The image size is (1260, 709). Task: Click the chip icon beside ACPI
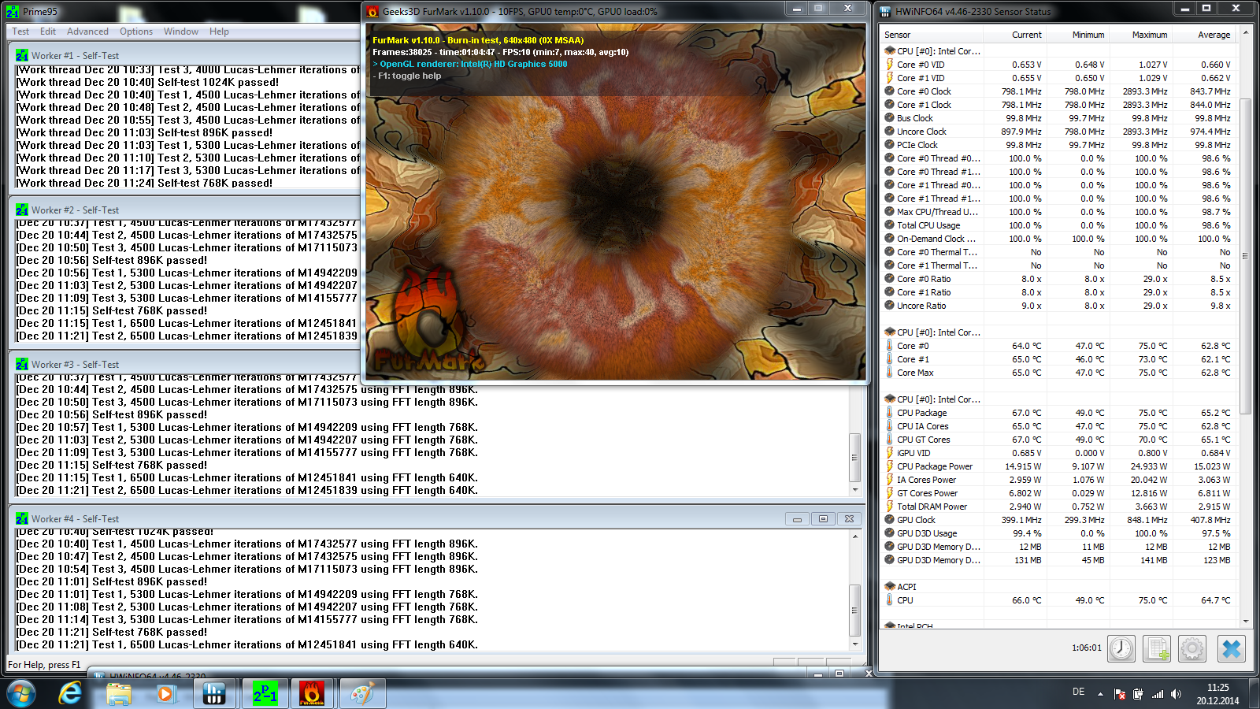[890, 587]
